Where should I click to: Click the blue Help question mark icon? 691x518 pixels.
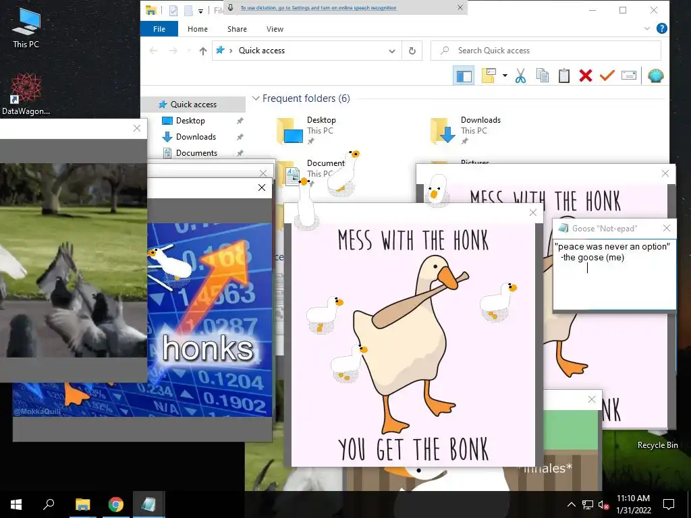tap(661, 28)
